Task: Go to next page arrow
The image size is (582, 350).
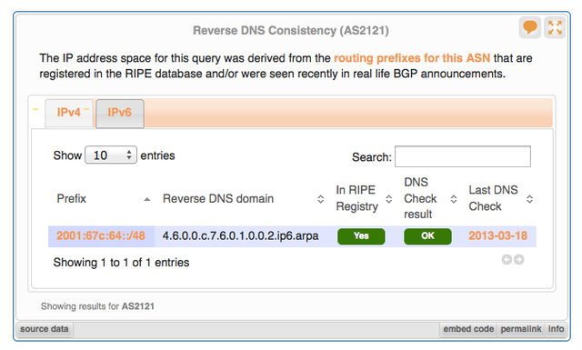Action: click(519, 259)
